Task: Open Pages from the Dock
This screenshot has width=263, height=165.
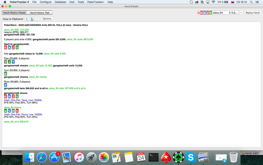Action: click(x=116, y=157)
